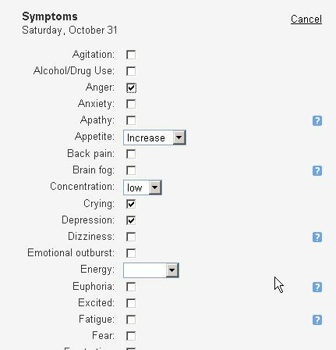Open the help icon beside Fatigue
Screen dimensions: 336x350
click(317, 320)
